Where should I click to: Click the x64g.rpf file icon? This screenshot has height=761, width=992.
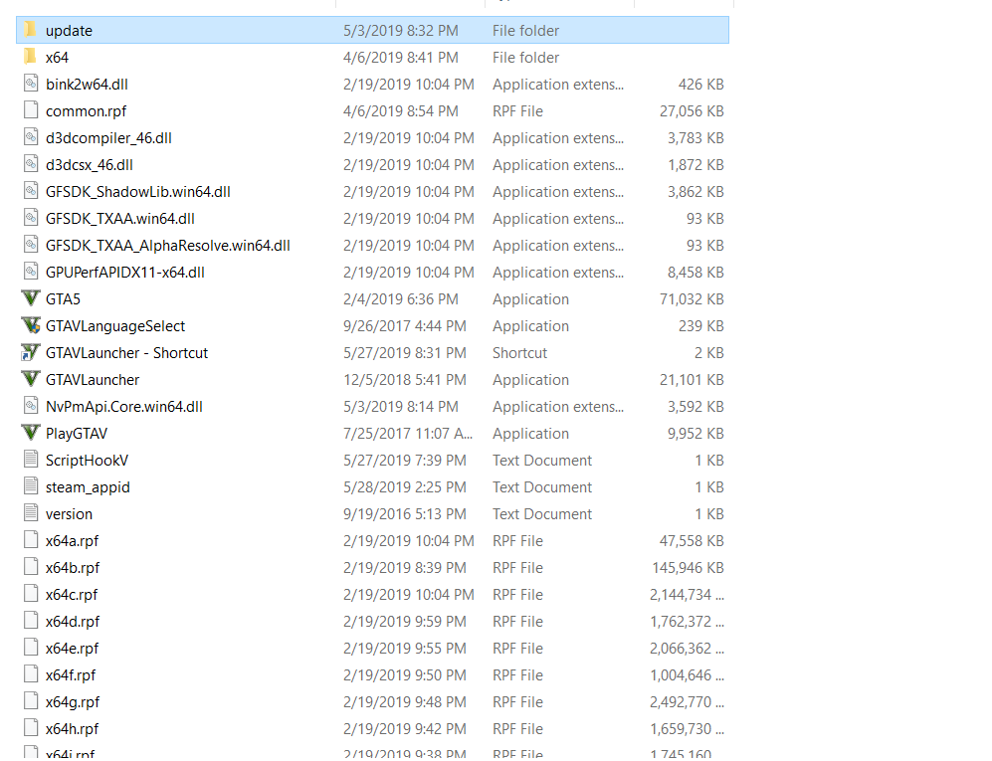(x=31, y=702)
